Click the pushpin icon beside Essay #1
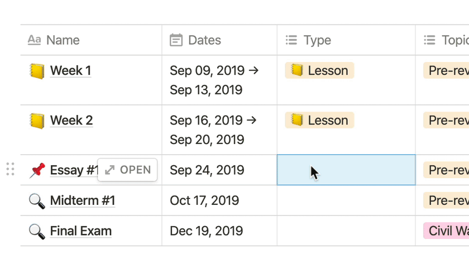This screenshot has width=469, height=268. coord(37,170)
